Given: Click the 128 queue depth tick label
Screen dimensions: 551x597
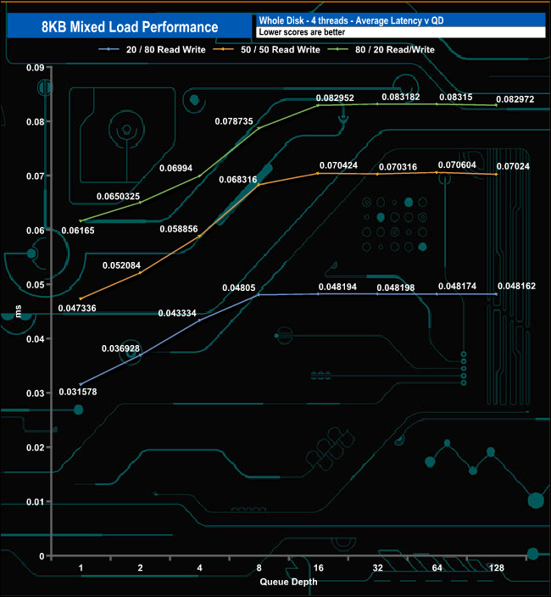Looking at the screenshot, I should (496, 567).
